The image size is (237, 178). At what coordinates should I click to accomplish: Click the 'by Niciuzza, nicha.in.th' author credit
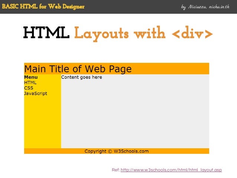[205, 7]
